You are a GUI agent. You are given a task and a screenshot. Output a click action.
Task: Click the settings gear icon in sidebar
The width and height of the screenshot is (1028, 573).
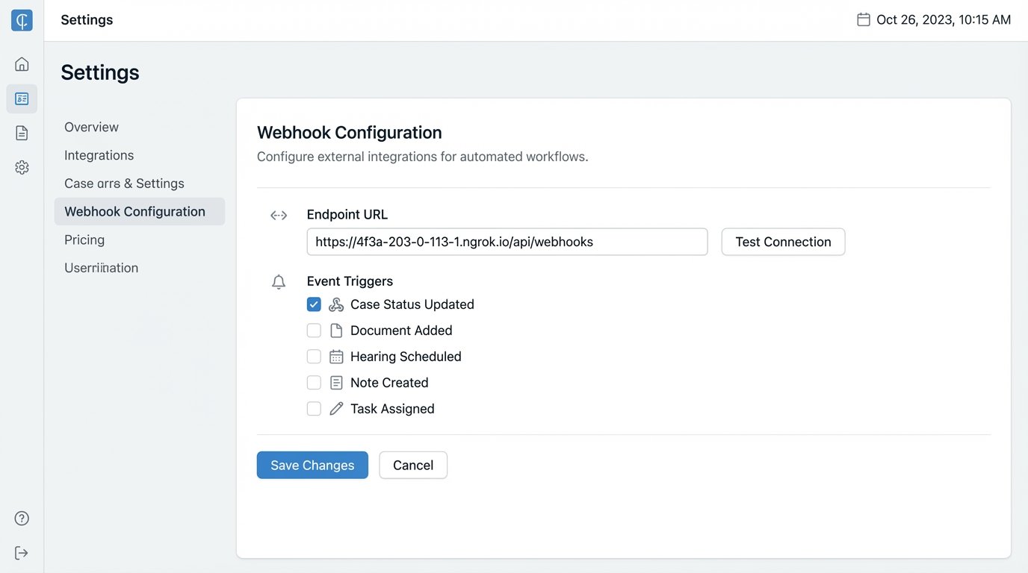(22, 167)
